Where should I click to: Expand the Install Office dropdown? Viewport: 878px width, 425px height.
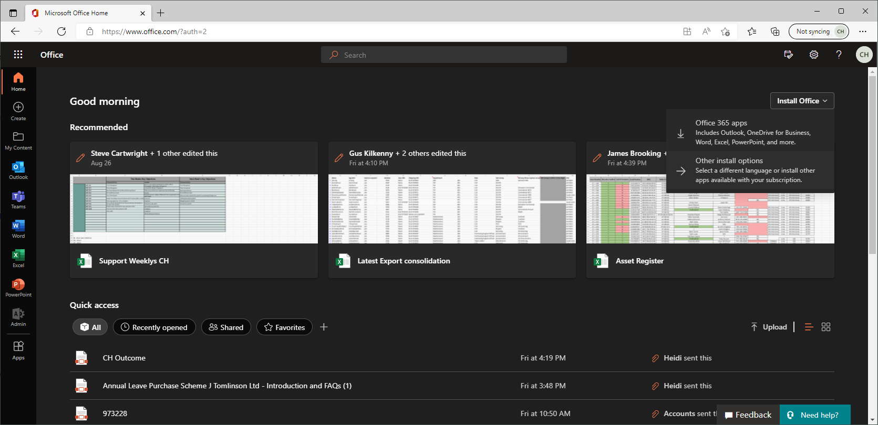tap(802, 101)
